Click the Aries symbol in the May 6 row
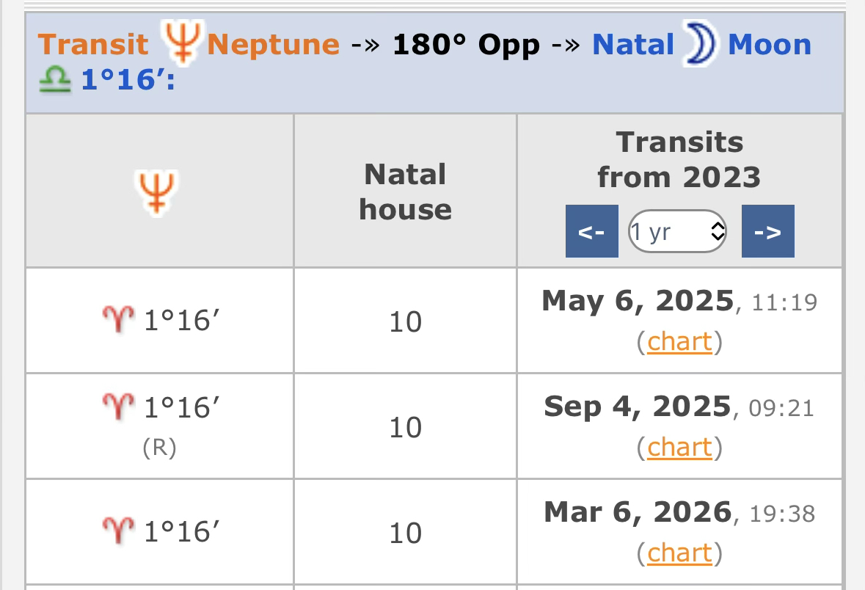 point(117,321)
